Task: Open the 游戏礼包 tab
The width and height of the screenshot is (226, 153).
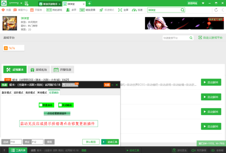Action: pos(39,70)
